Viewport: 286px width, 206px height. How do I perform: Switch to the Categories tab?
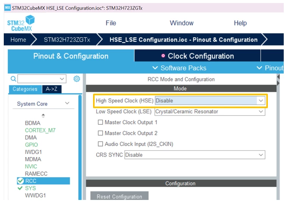(25, 89)
